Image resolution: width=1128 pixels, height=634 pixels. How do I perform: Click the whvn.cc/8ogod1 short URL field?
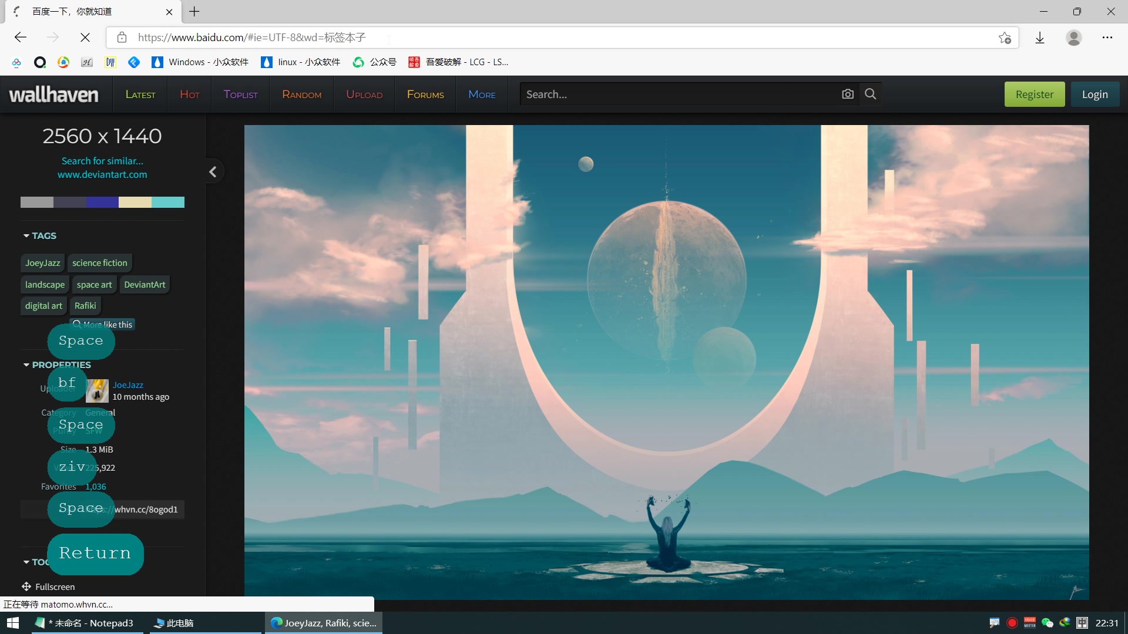tap(103, 510)
